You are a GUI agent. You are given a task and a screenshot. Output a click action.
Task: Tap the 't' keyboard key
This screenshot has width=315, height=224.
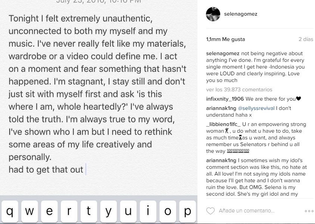coord(88,211)
